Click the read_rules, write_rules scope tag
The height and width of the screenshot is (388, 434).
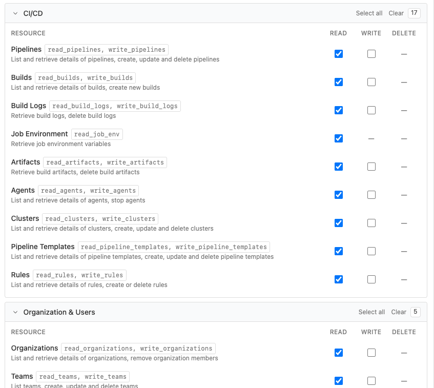coord(79,275)
